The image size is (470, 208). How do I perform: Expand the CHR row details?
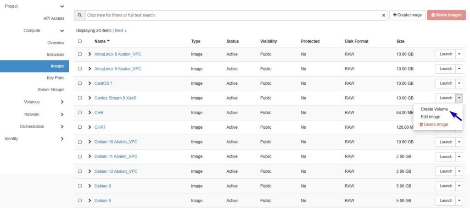90,113
